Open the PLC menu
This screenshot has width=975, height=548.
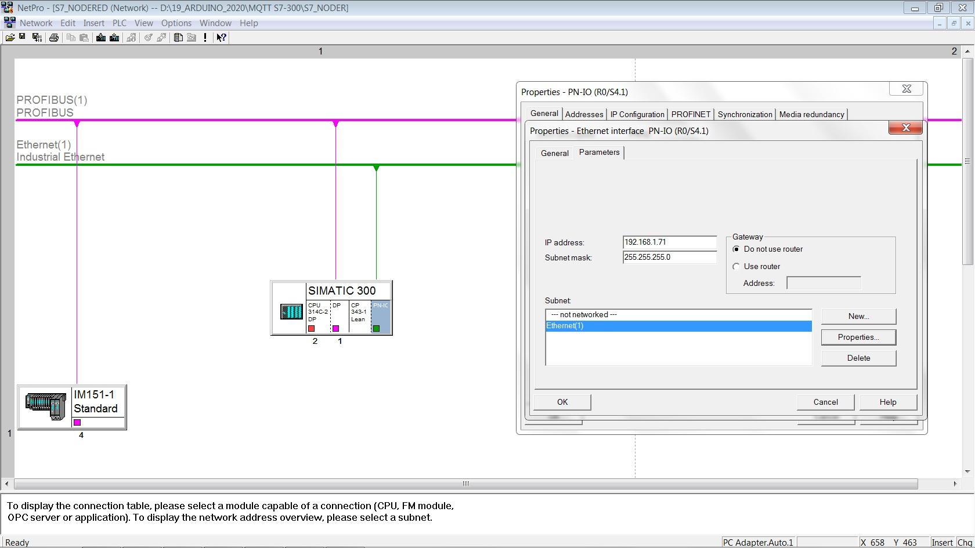tap(120, 23)
